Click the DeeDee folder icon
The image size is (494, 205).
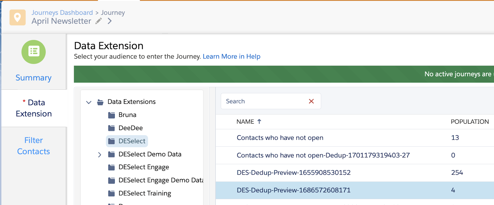click(x=111, y=128)
